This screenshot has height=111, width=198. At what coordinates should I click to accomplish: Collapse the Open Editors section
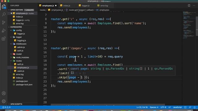coord(9,10)
